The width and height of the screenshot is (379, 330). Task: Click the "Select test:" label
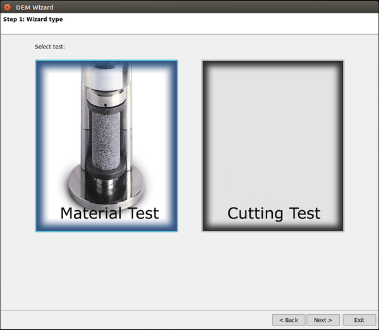pos(50,47)
